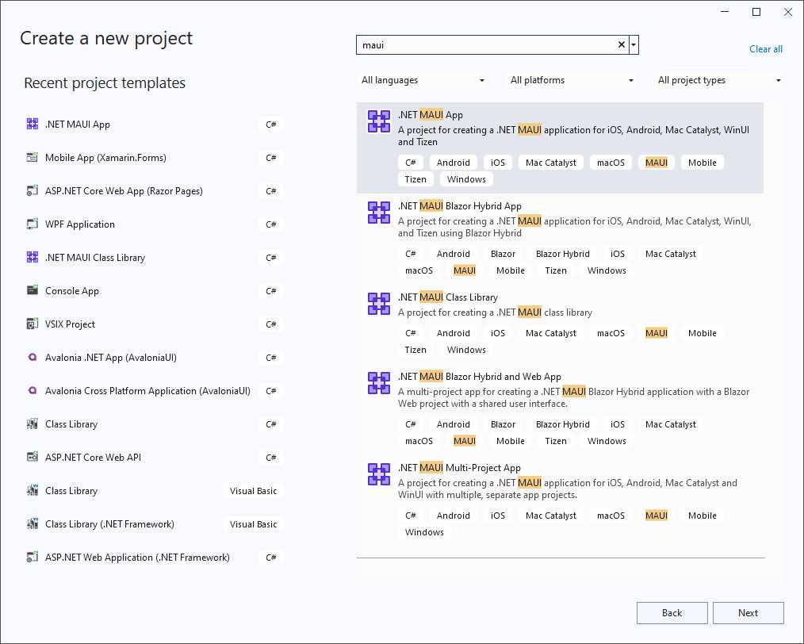The width and height of the screenshot is (804, 644).
Task: Click the .NET MAUI Class Library result icon
Action: pyautogui.click(x=379, y=304)
